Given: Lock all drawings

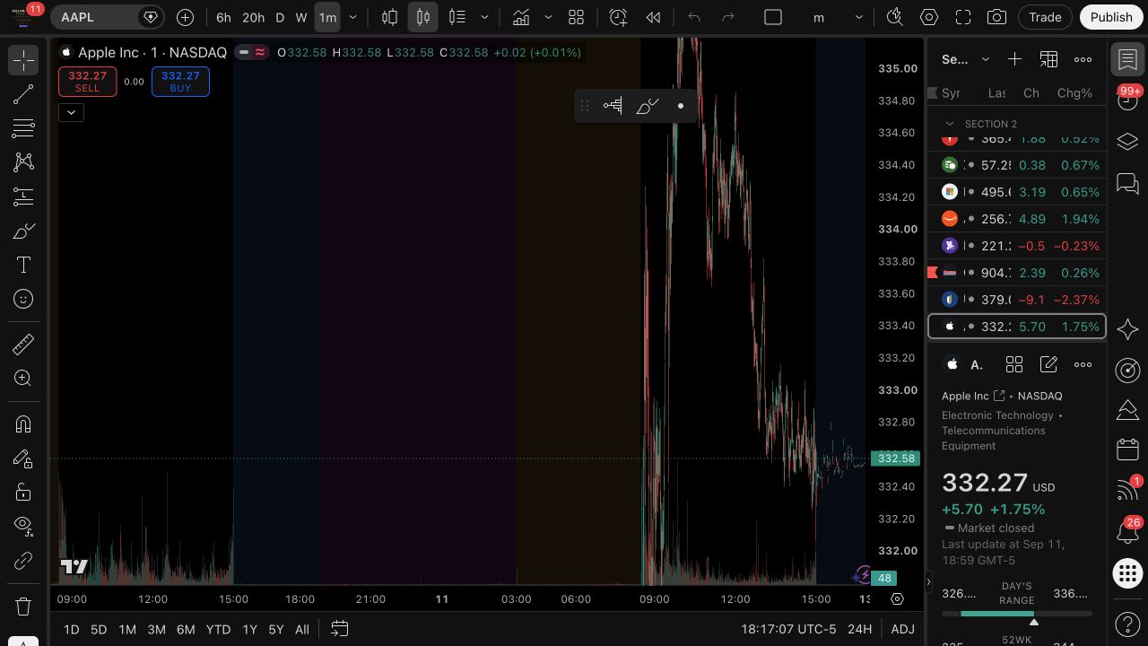Looking at the screenshot, I should (23, 493).
